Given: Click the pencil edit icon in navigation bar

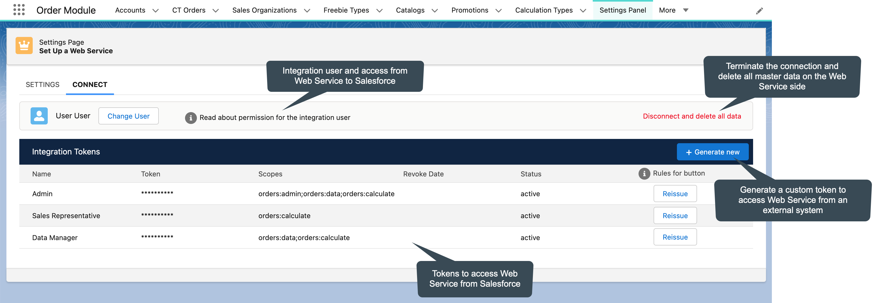Looking at the screenshot, I should click(759, 10).
